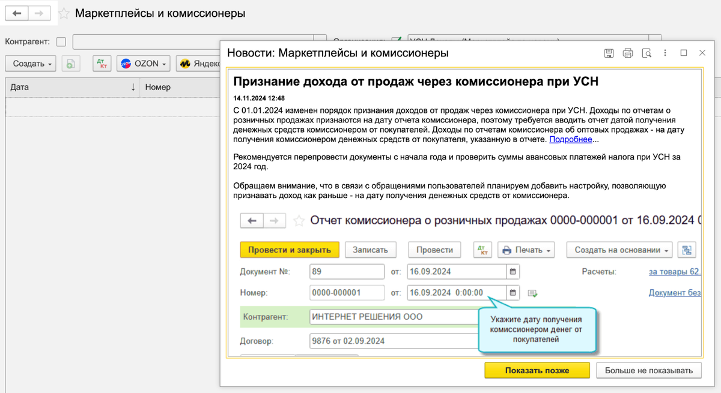Open the Создать на основании dropdown

(619, 250)
